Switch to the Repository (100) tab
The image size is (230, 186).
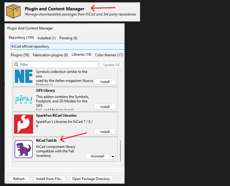click(21, 37)
